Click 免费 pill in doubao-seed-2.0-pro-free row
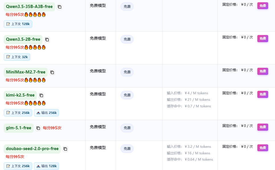 click(127, 149)
